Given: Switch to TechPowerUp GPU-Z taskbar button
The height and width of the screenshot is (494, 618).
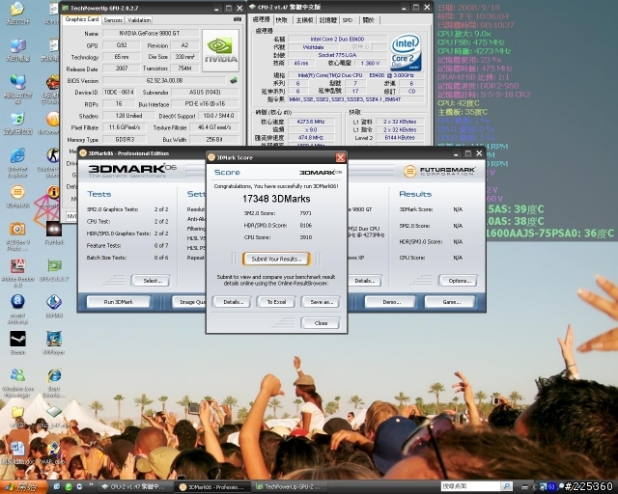Looking at the screenshot, I should pyautogui.click(x=289, y=486).
